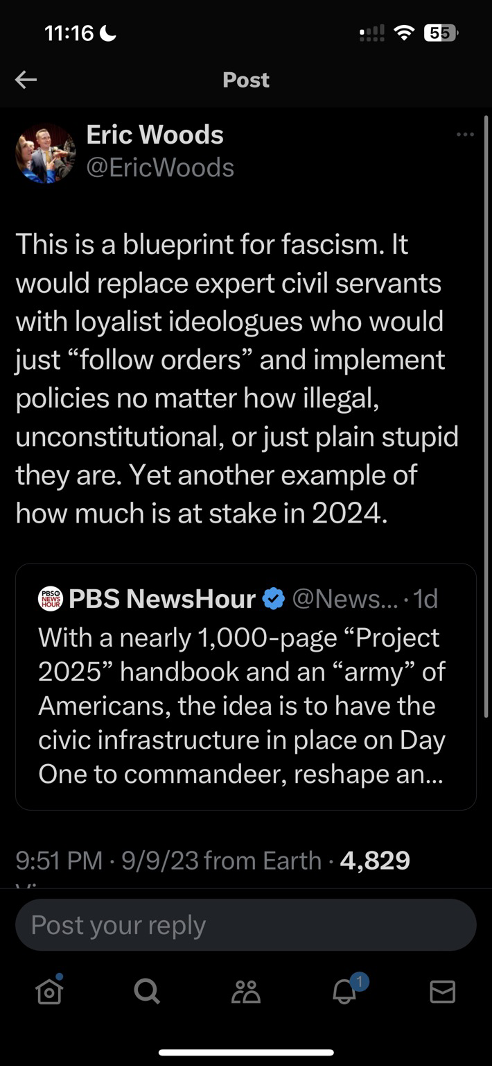Go to the Home tab
Screen dimensions: 492x1066
pos(49,991)
